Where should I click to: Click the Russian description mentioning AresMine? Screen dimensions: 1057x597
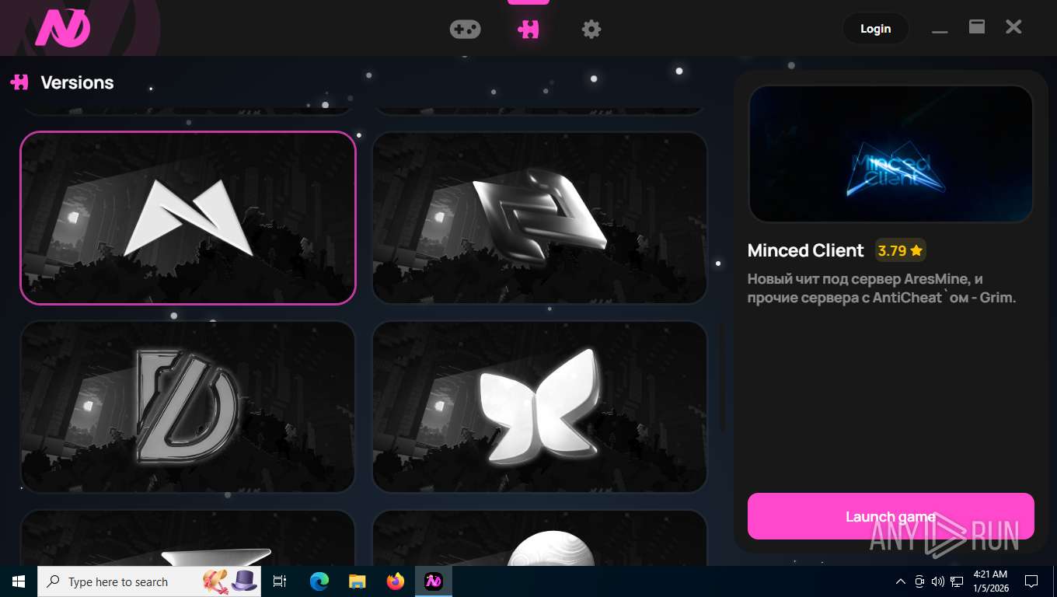[881, 288]
